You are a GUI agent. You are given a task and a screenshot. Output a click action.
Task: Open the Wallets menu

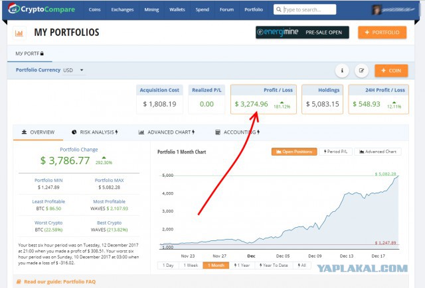[x=177, y=9]
